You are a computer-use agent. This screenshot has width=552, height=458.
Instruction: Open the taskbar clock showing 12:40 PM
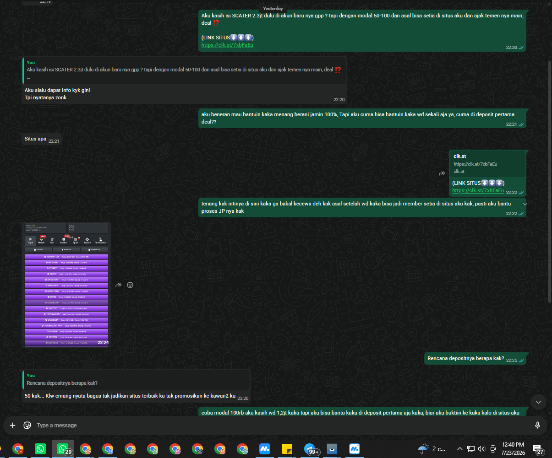pyautogui.click(x=513, y=449)
